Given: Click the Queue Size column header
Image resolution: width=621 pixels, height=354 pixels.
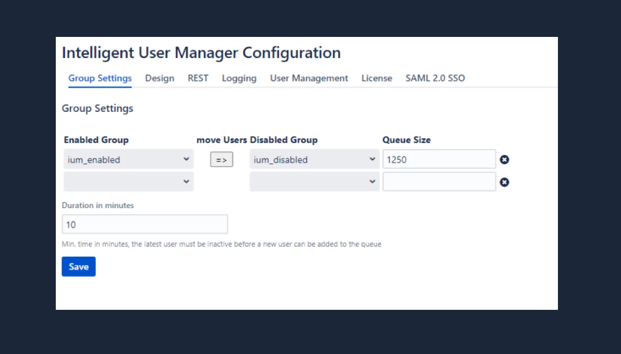Looking at the screenshot, I should 406,140.
